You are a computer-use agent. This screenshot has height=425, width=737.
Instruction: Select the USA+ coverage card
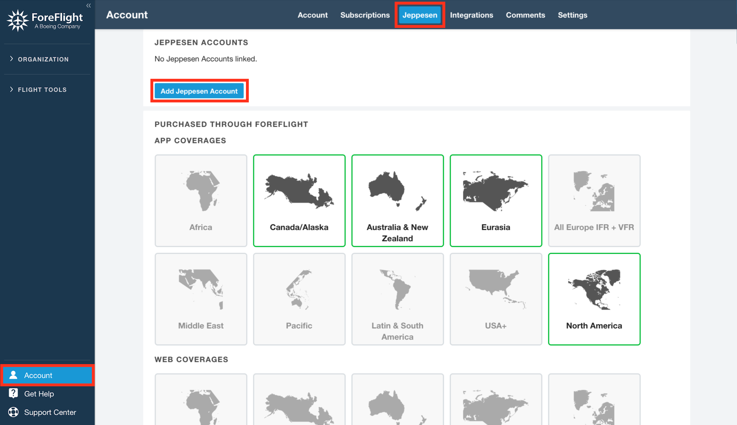[496, 299]
